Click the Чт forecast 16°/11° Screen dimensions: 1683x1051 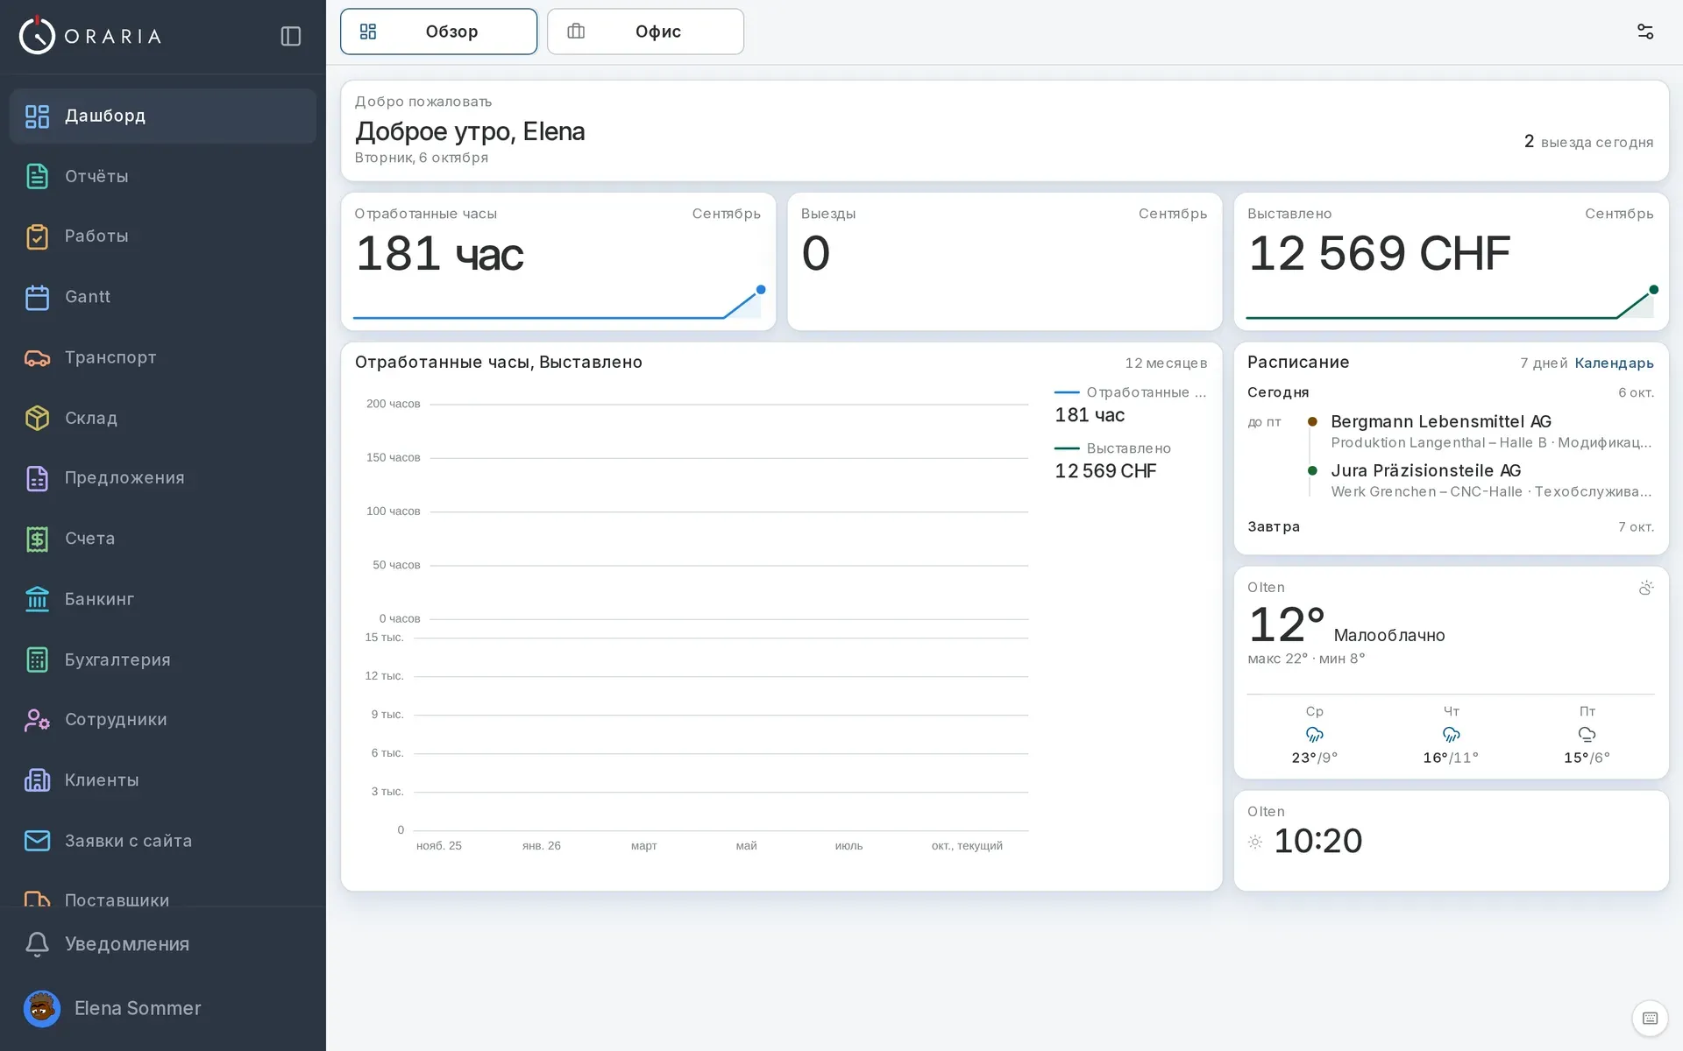tap(1451, 734)
